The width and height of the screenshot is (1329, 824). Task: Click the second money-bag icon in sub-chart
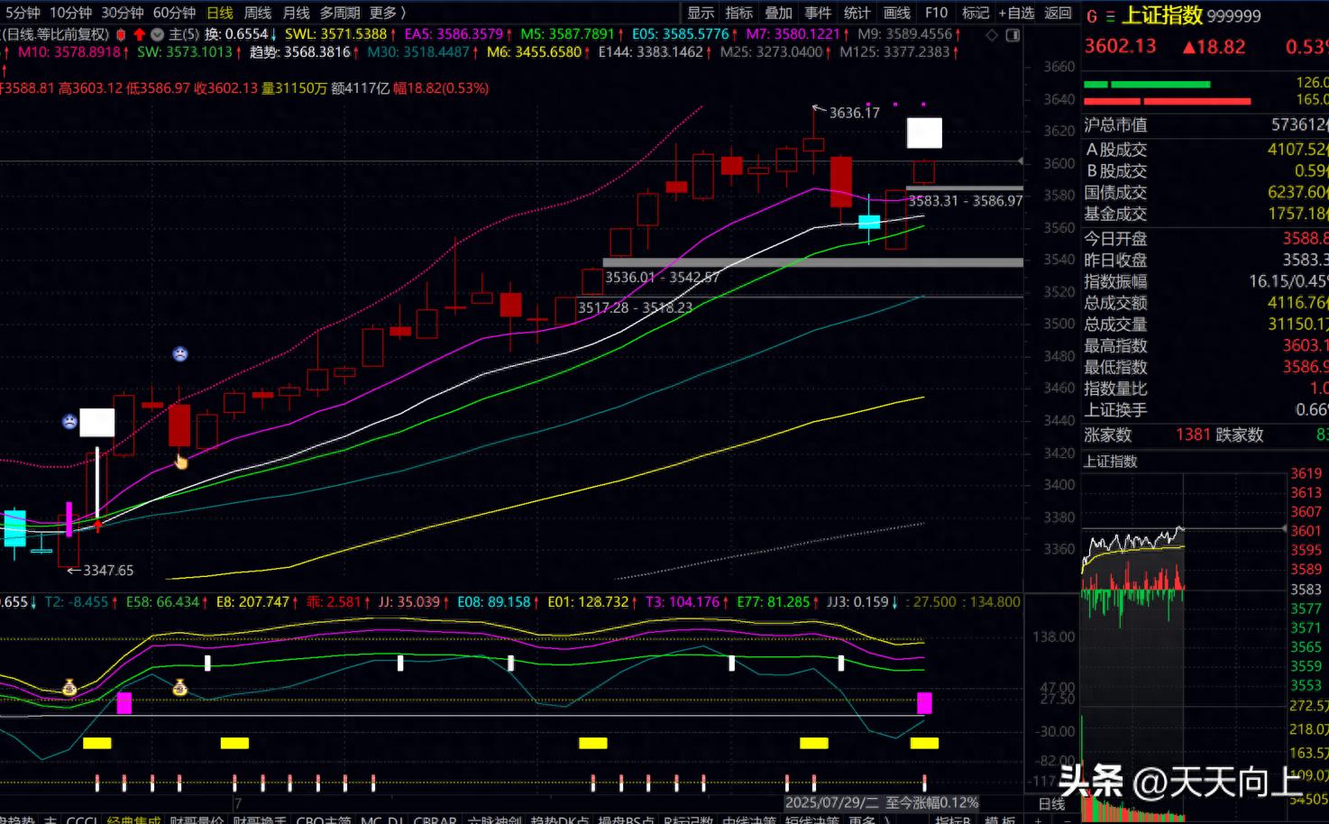coord(179,688)
